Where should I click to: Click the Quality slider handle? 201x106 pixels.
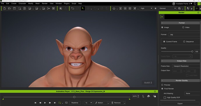pyautogui.click(x=192, y=51)
